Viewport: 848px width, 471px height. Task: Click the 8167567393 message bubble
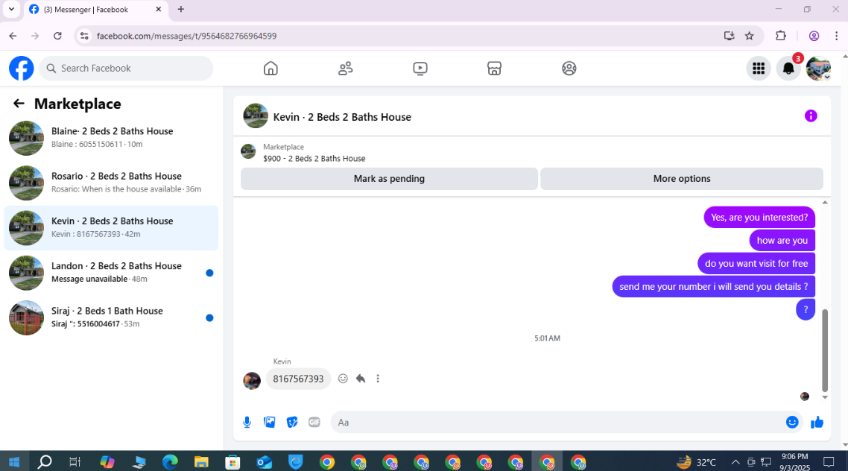click(298, 379)
